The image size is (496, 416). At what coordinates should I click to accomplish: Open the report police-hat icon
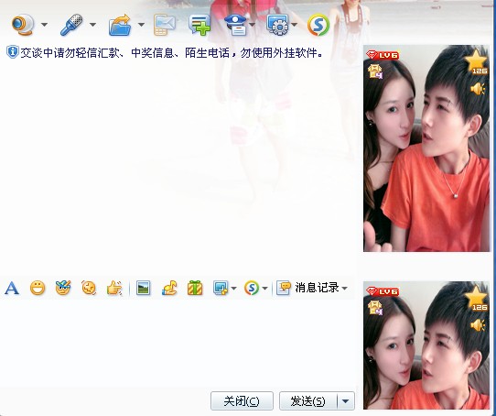coord(235,25)
